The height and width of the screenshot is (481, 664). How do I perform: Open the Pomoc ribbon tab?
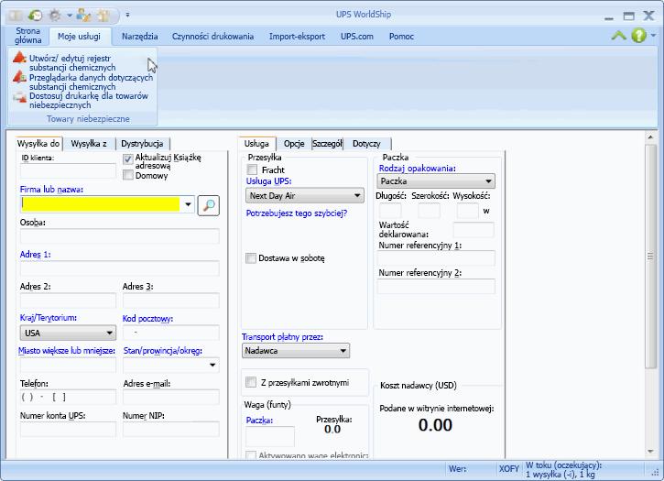click(x=401, y=37)
